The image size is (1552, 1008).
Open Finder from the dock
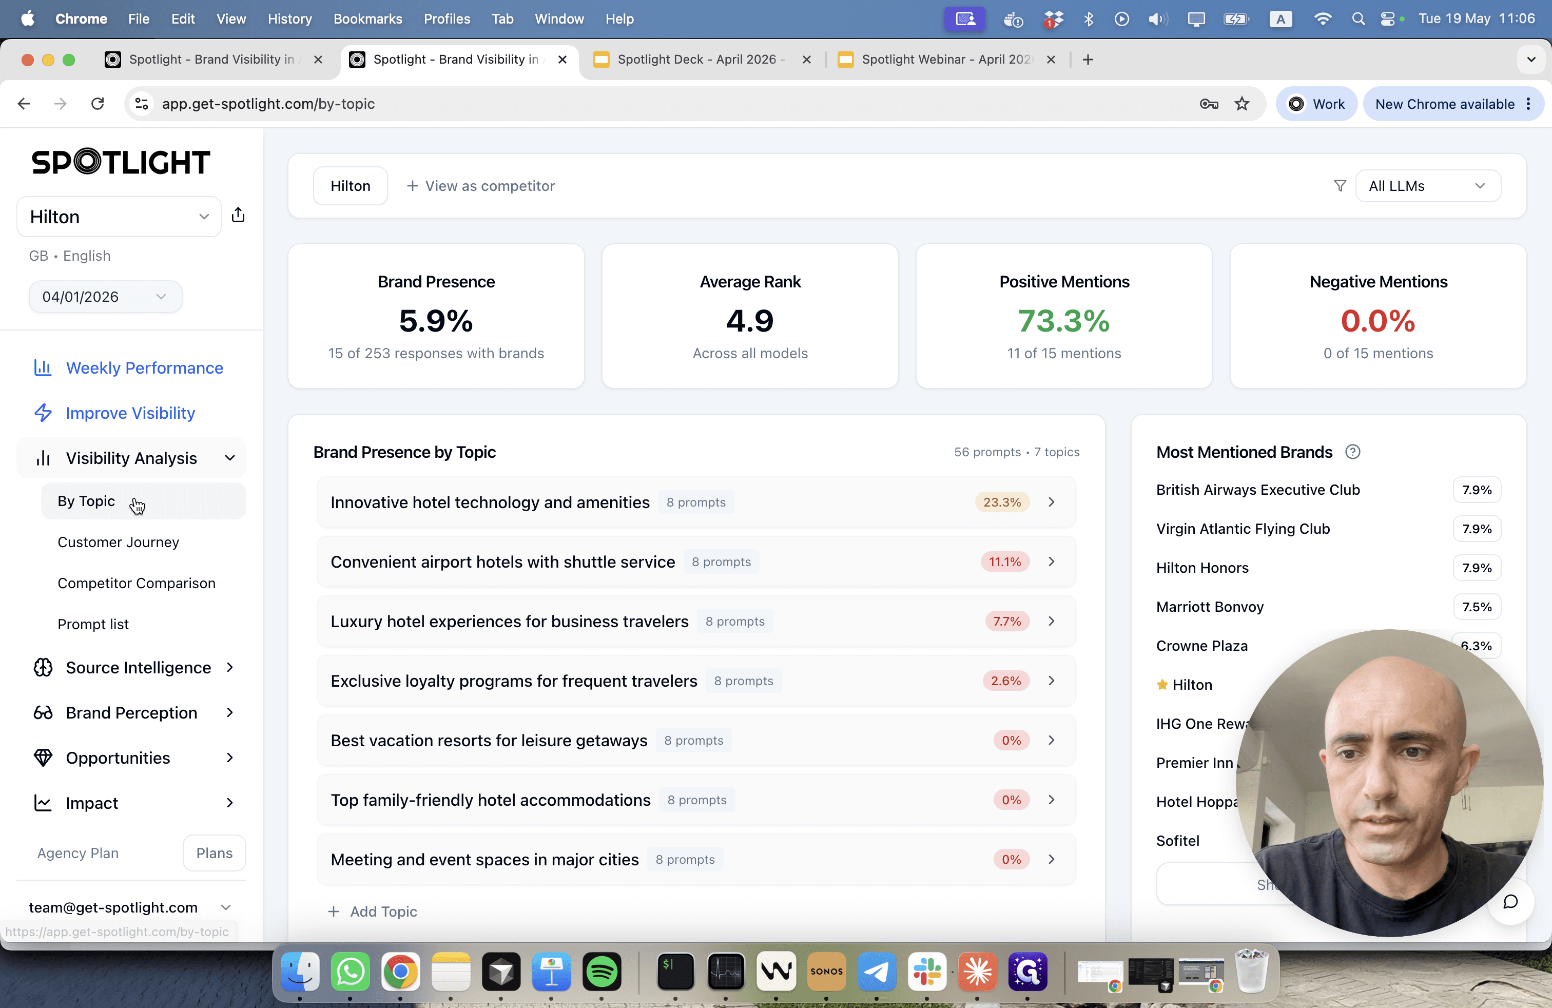pos(300,972)
